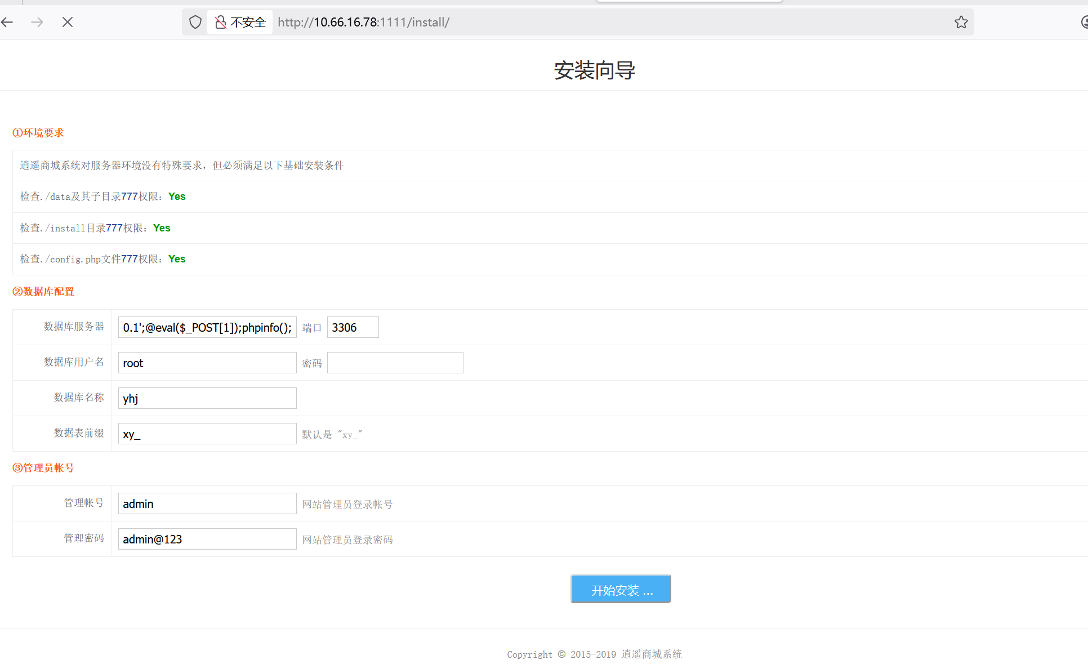This screenshot has width=1088, height=669.
Task: Click the URL address bar text
Action: click(363, 22)
